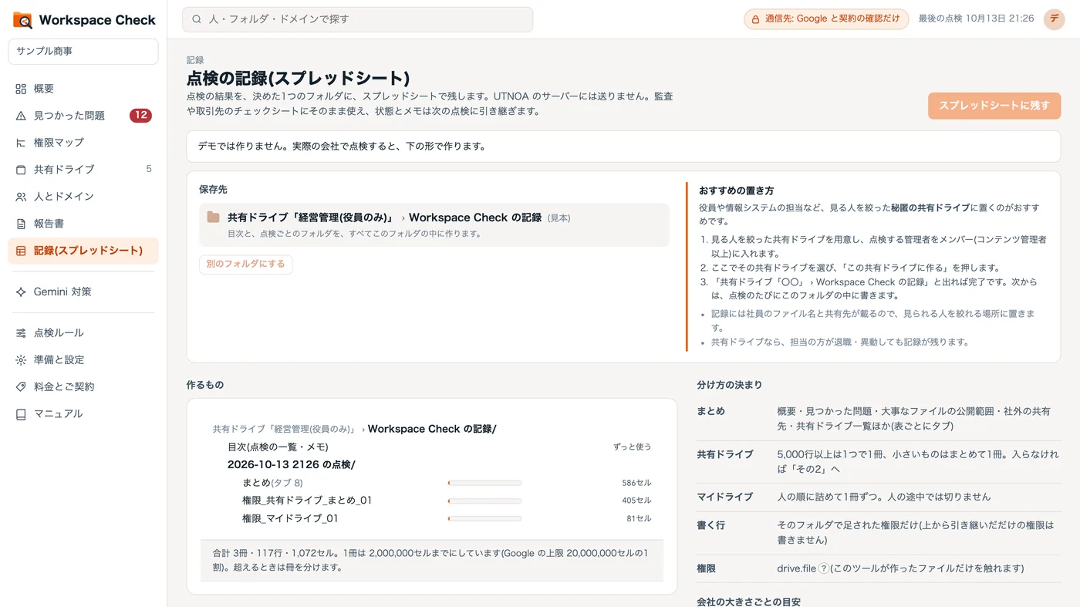Click the search field for 人・フォルダ・ドメイン

357,20
